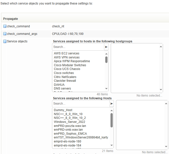The height and width of the screenshot is (154, 169).
Task: Click empty selected hostgroups box
Action: [x=137, y=68]
